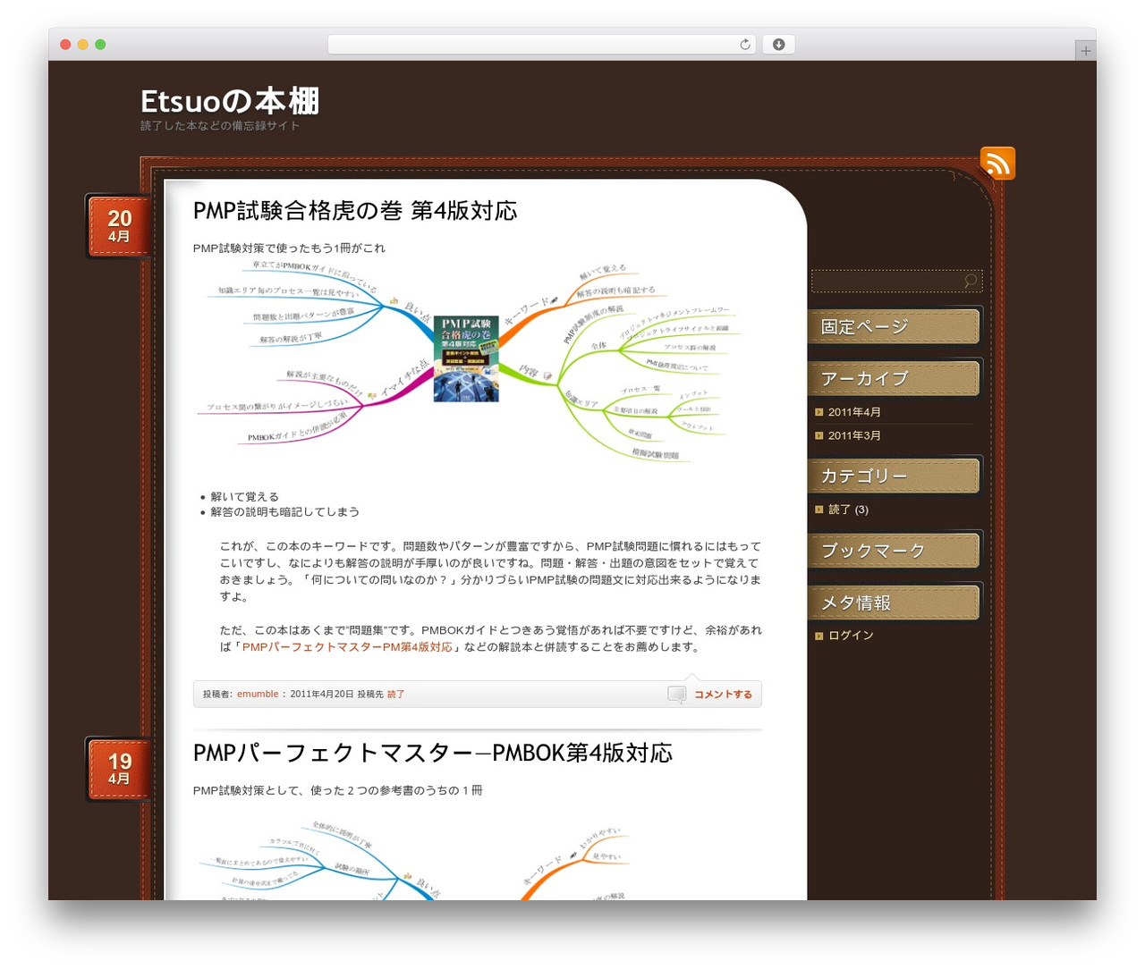
Task: Click the ログイン link
Action: pos(851,636)
